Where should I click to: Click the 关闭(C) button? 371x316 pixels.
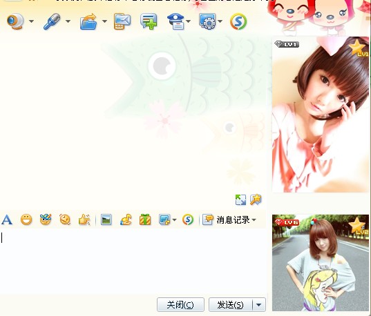[x=180, y=305]
